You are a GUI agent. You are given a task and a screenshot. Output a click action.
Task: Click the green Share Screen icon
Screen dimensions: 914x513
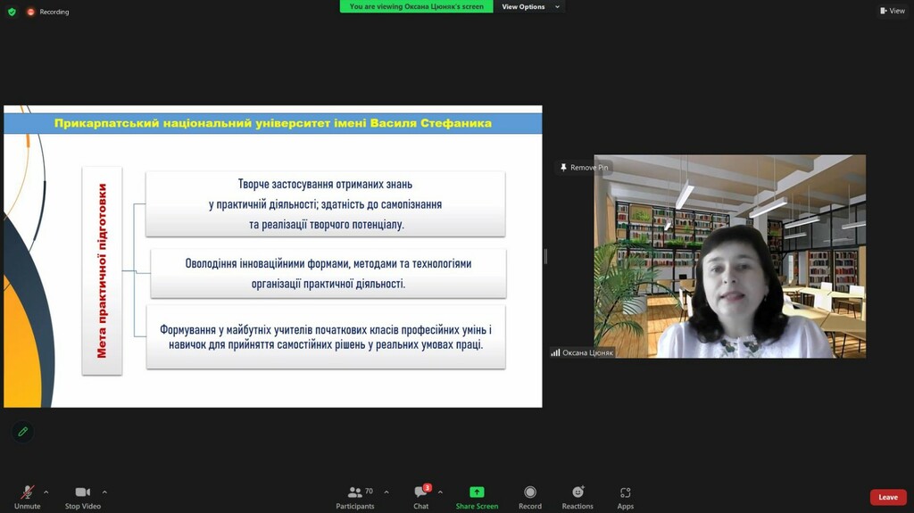click(x=477, y=492)
